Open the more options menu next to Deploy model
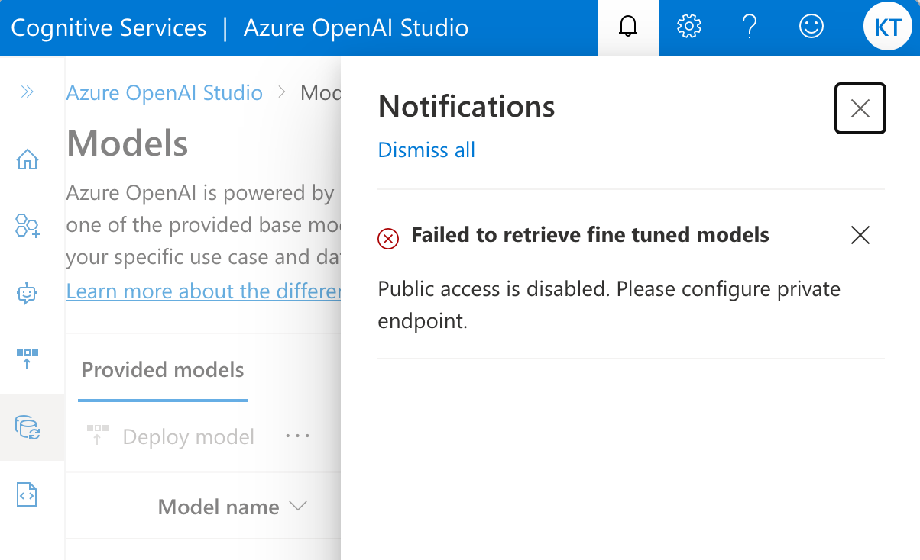920x560 pixels. click(297, 436)
